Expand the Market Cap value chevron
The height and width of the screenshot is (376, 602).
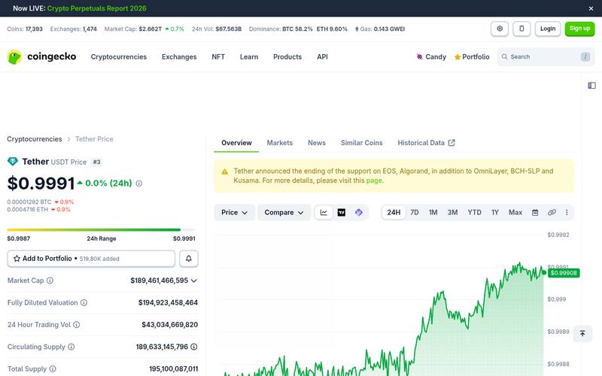click(x=194, y=280)
